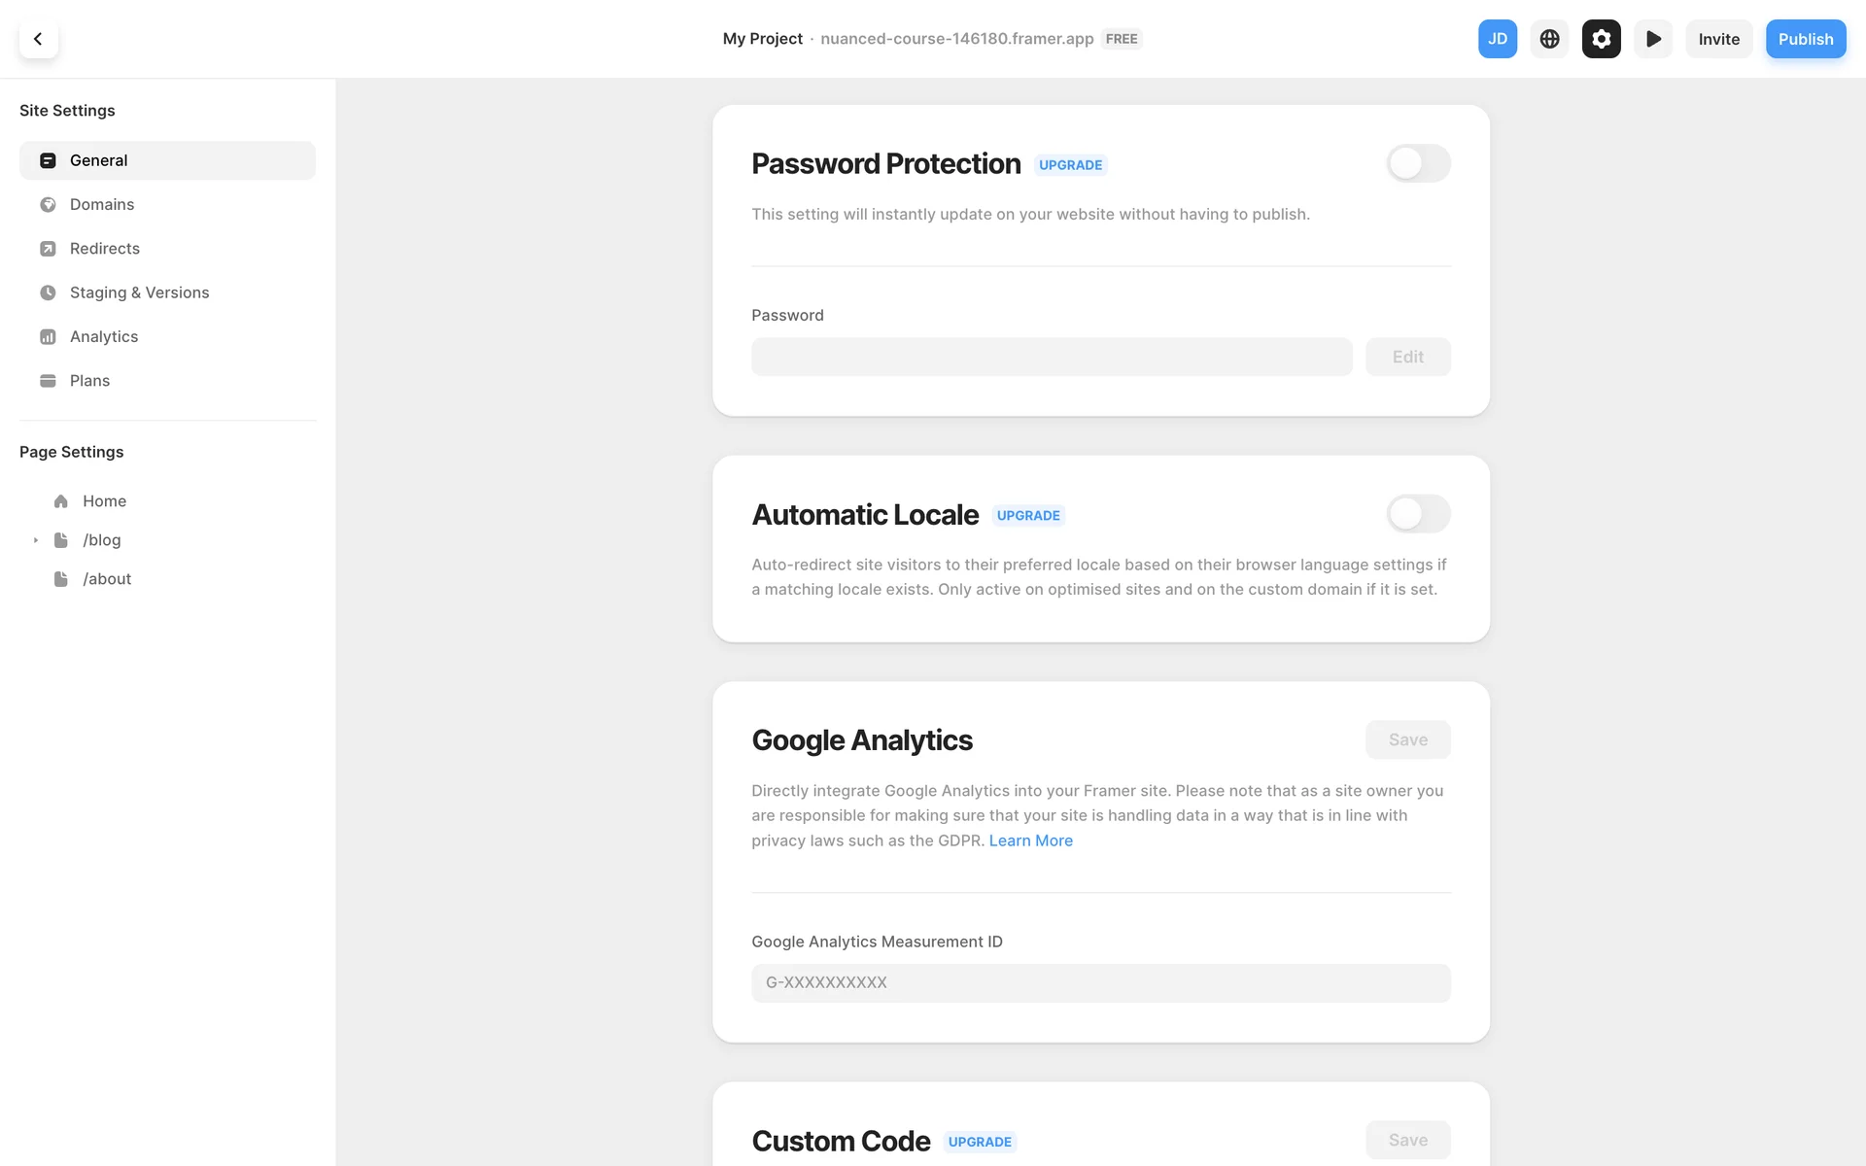Expand the /blog page tree

tap(36, 540)
